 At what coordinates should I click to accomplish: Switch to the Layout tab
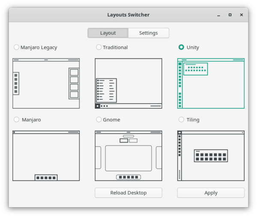108,33
